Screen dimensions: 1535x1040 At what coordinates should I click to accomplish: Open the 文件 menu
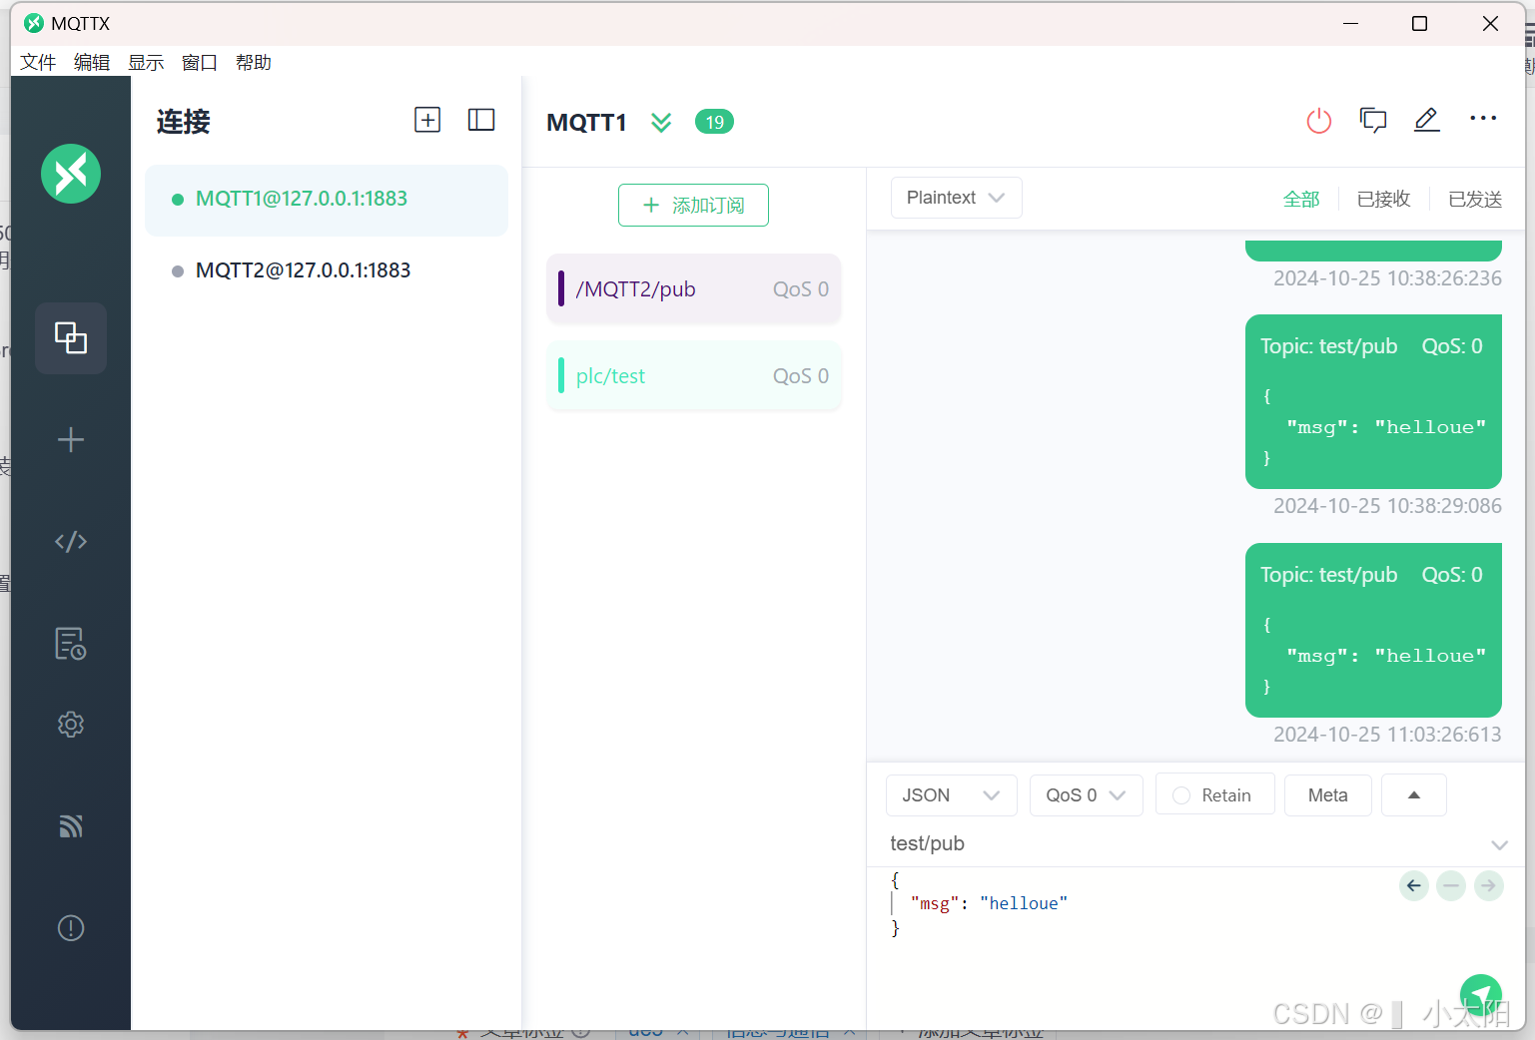(x=38, y=62)
